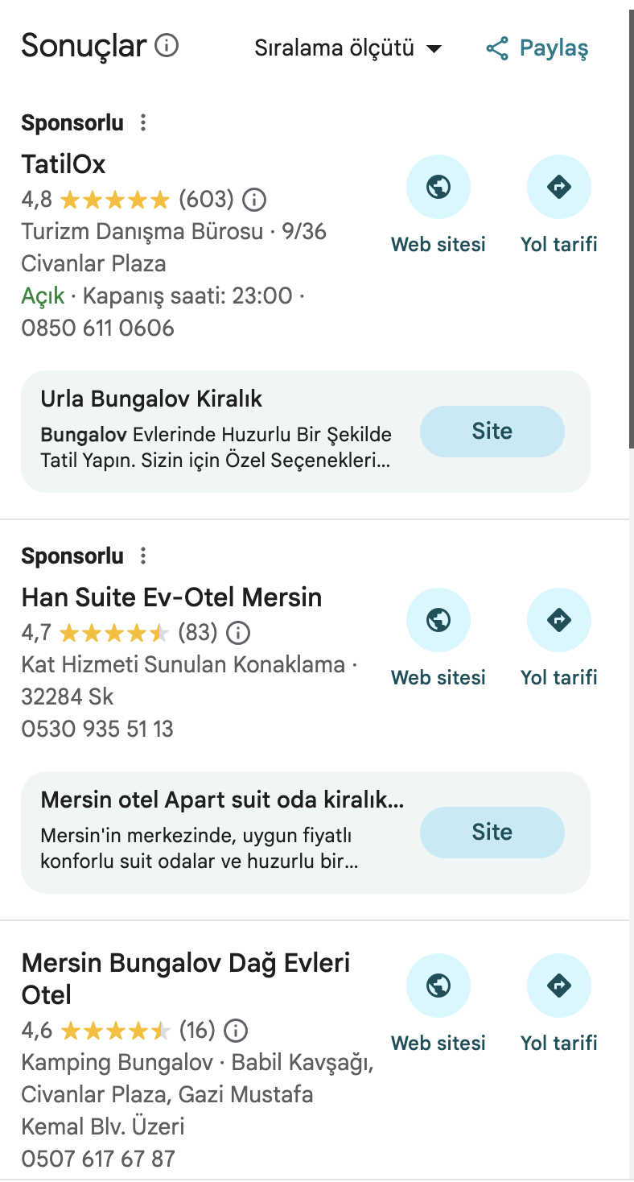Click Site button for Mersin otel Apart ad
Screen dimensions: 634x1182
492,832
